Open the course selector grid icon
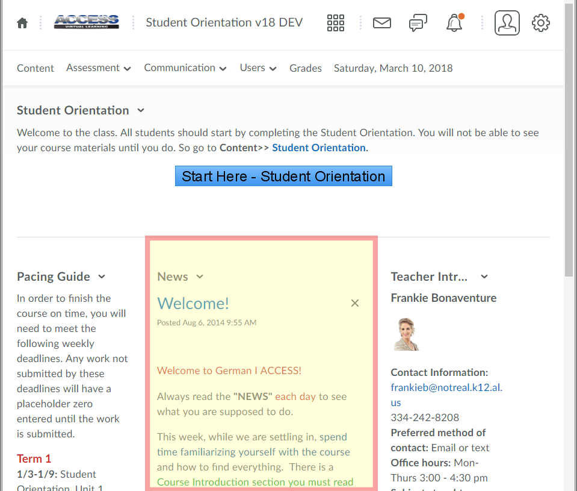The height and width of the screenshot is (491, 577). (336, 23)
